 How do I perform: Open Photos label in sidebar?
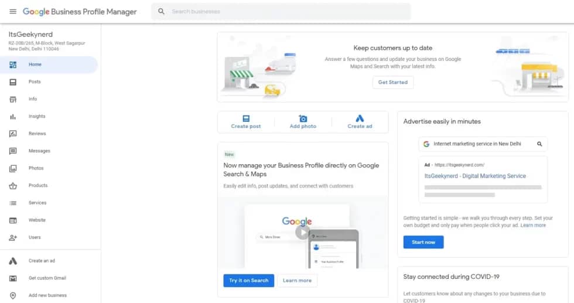[36, 168]
